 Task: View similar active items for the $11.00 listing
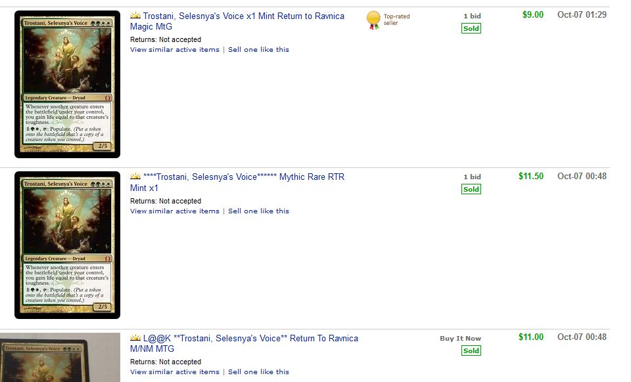pos(174,372)
